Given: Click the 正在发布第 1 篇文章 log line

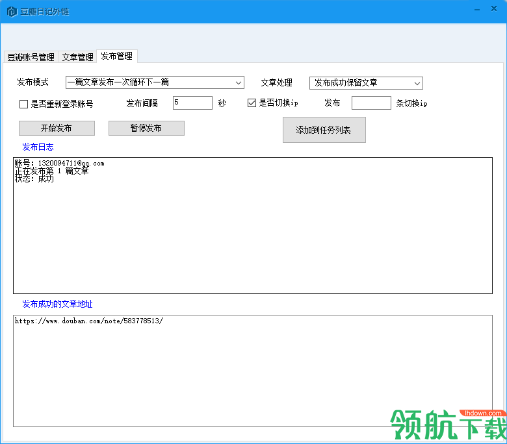Looking at the screenshot, I should [x=52, y=171].
